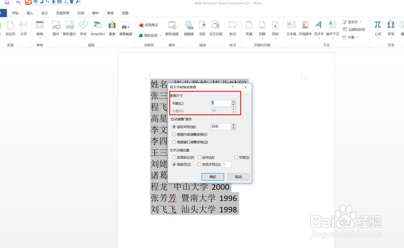Image resolution: width=404 pixels, height=248 pixels.
Task: Insert a SmartArt graphic
Action: [98, 28]
